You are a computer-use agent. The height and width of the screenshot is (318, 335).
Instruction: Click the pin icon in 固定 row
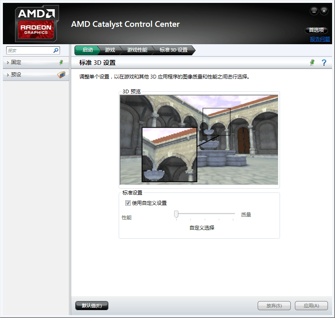point(61,62)
